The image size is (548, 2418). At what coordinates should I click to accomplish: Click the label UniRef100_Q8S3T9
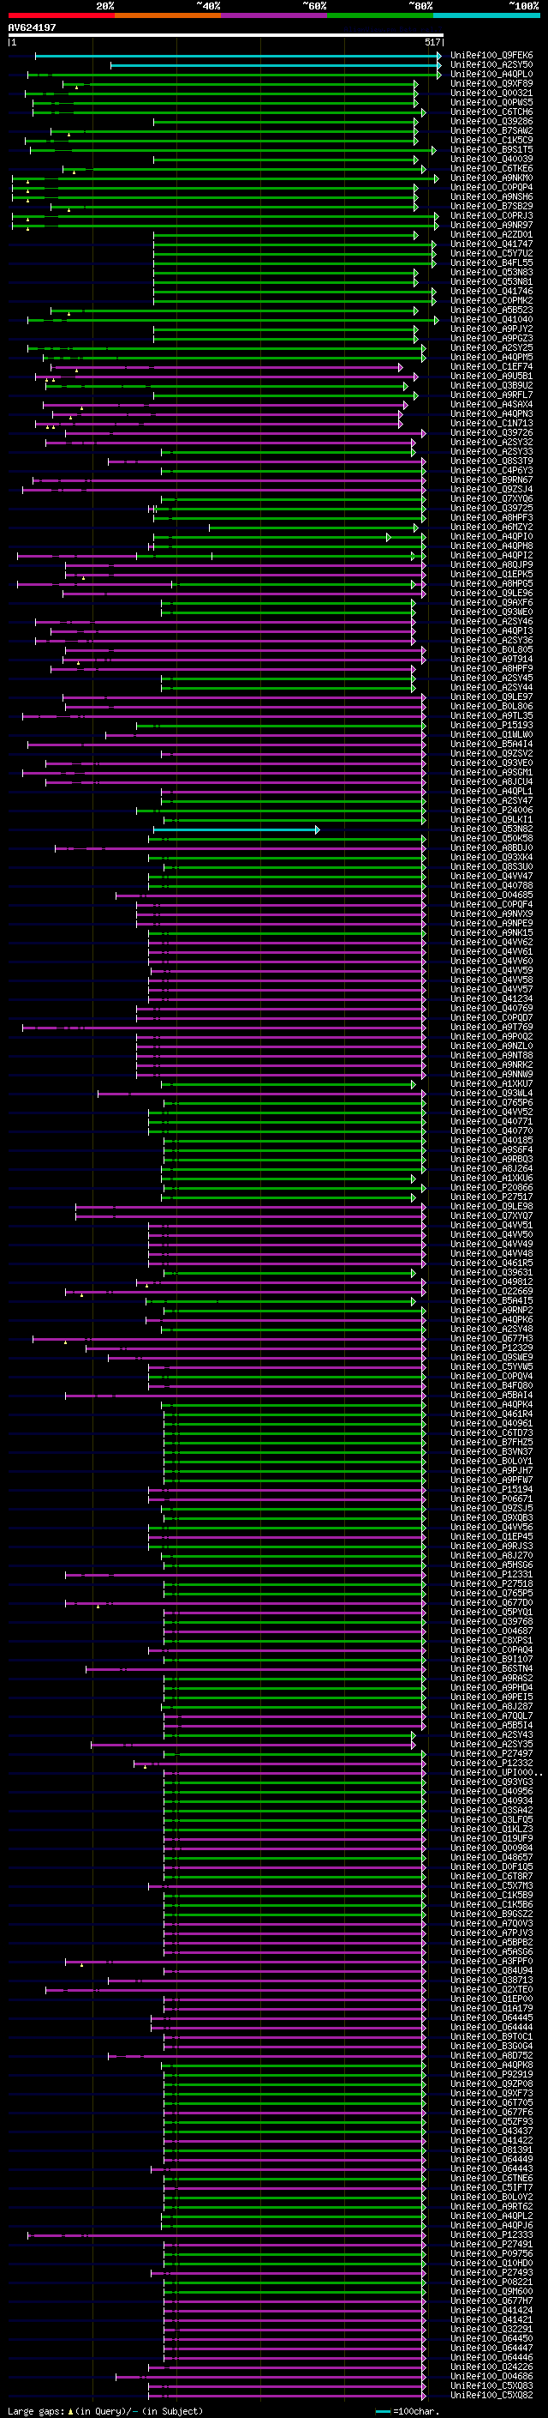(491, 461)
